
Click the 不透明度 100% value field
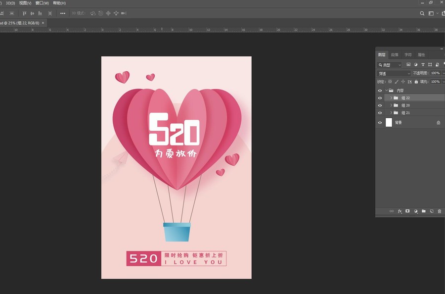tap(435, 73)
